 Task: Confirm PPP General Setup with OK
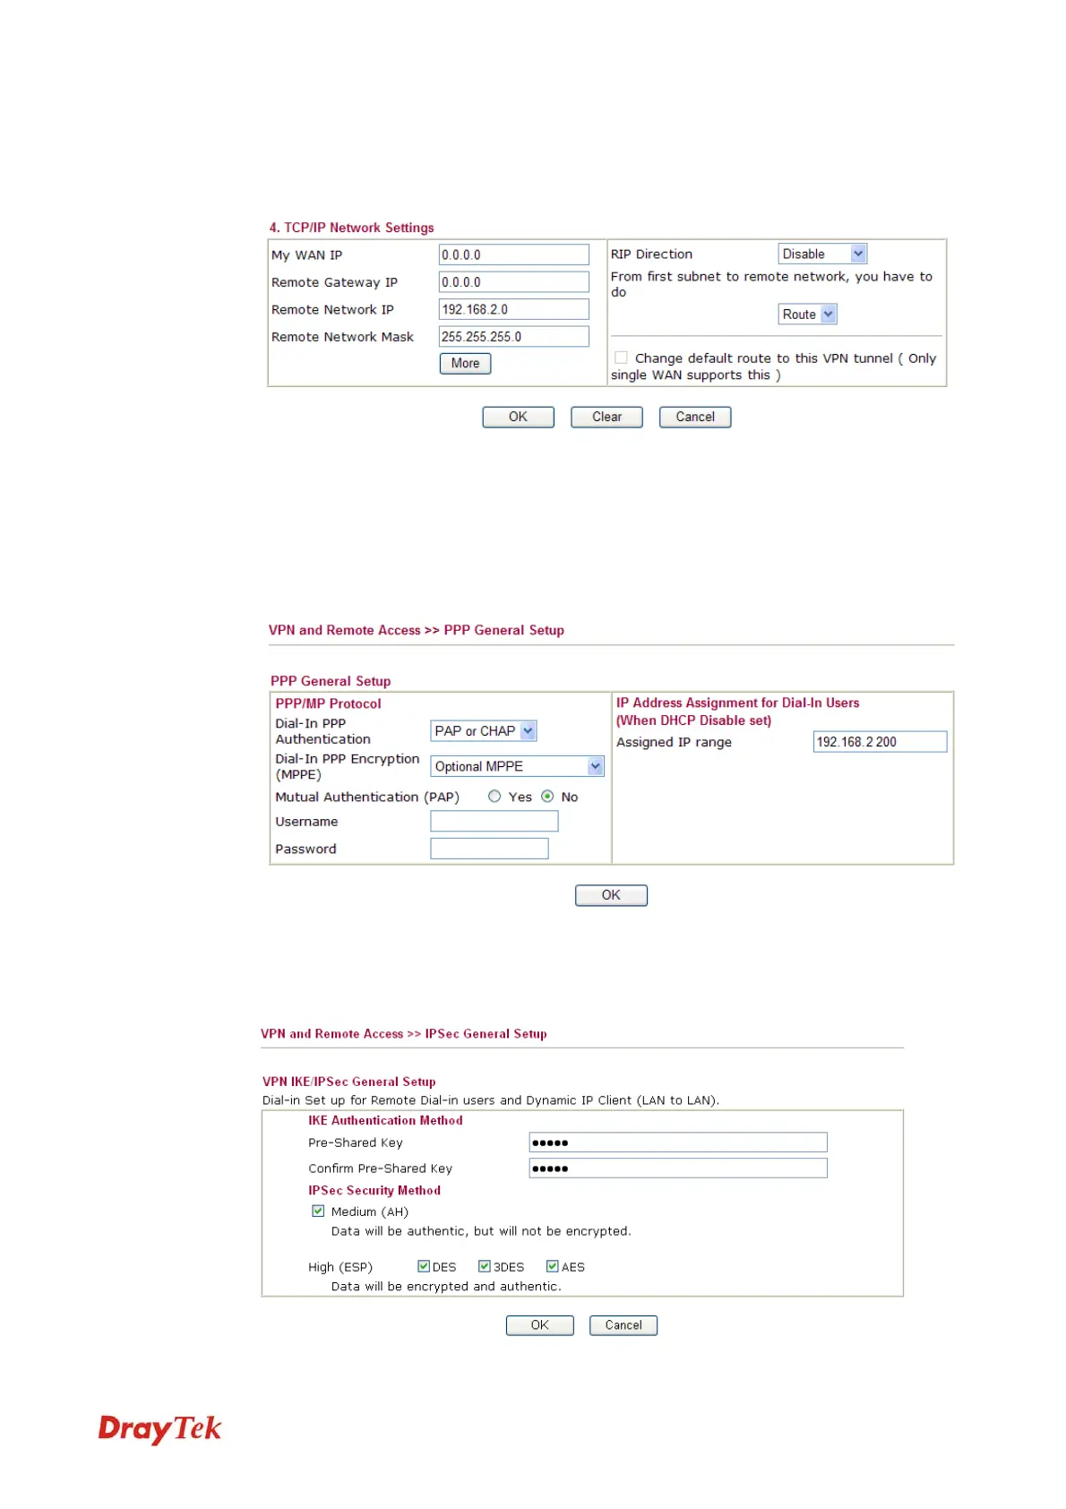[x=611, y=895]
